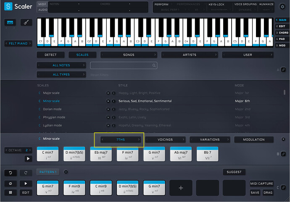
Task: Select the PATTERN 1 tab
Action: click(x=48, y=172)
